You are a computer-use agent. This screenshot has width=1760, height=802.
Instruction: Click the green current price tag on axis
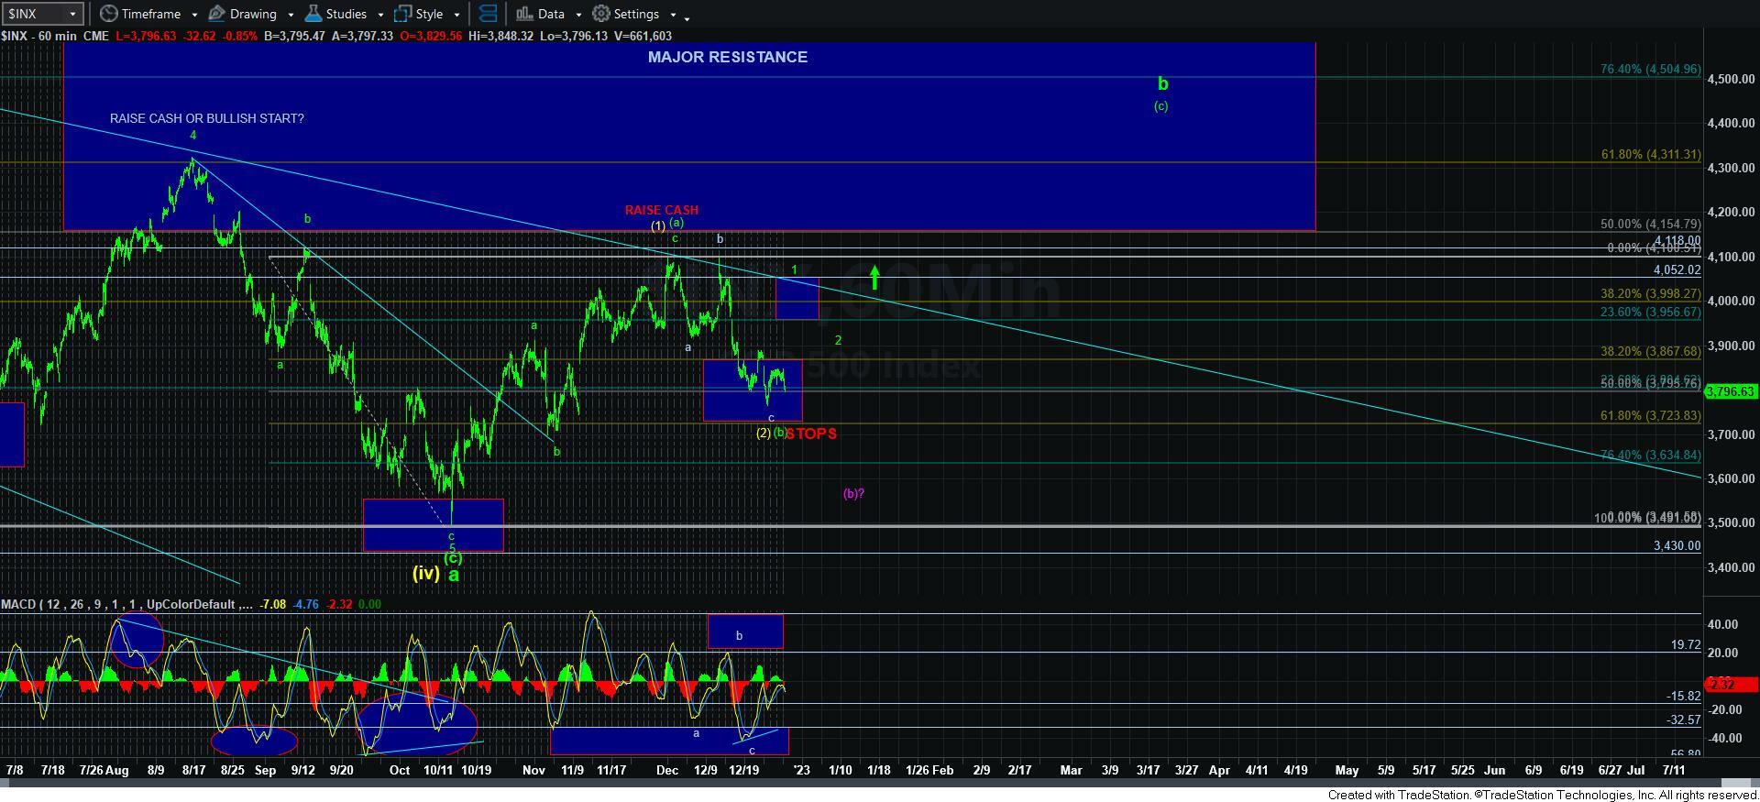click(1730, 391)
